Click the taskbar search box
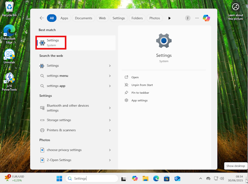This screenshot has height=184, width=248. click(x=92, y=179)
